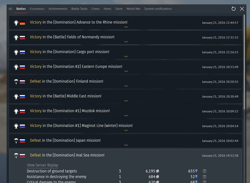Click the trophy icon on Cargo port entry
250x183 pixels.
tap(16, 52)
